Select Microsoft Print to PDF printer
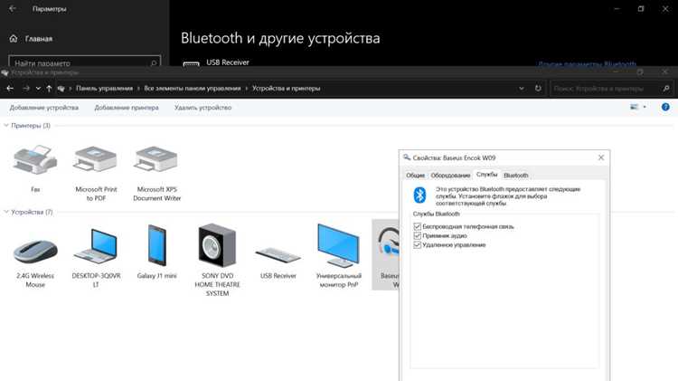 tap(96, 160)
